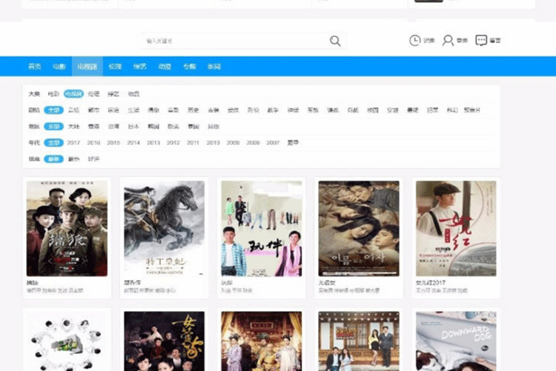The height and width of the screenshot is (371, 556).
Task: Filter region by 日本
Action: (133, 127)
